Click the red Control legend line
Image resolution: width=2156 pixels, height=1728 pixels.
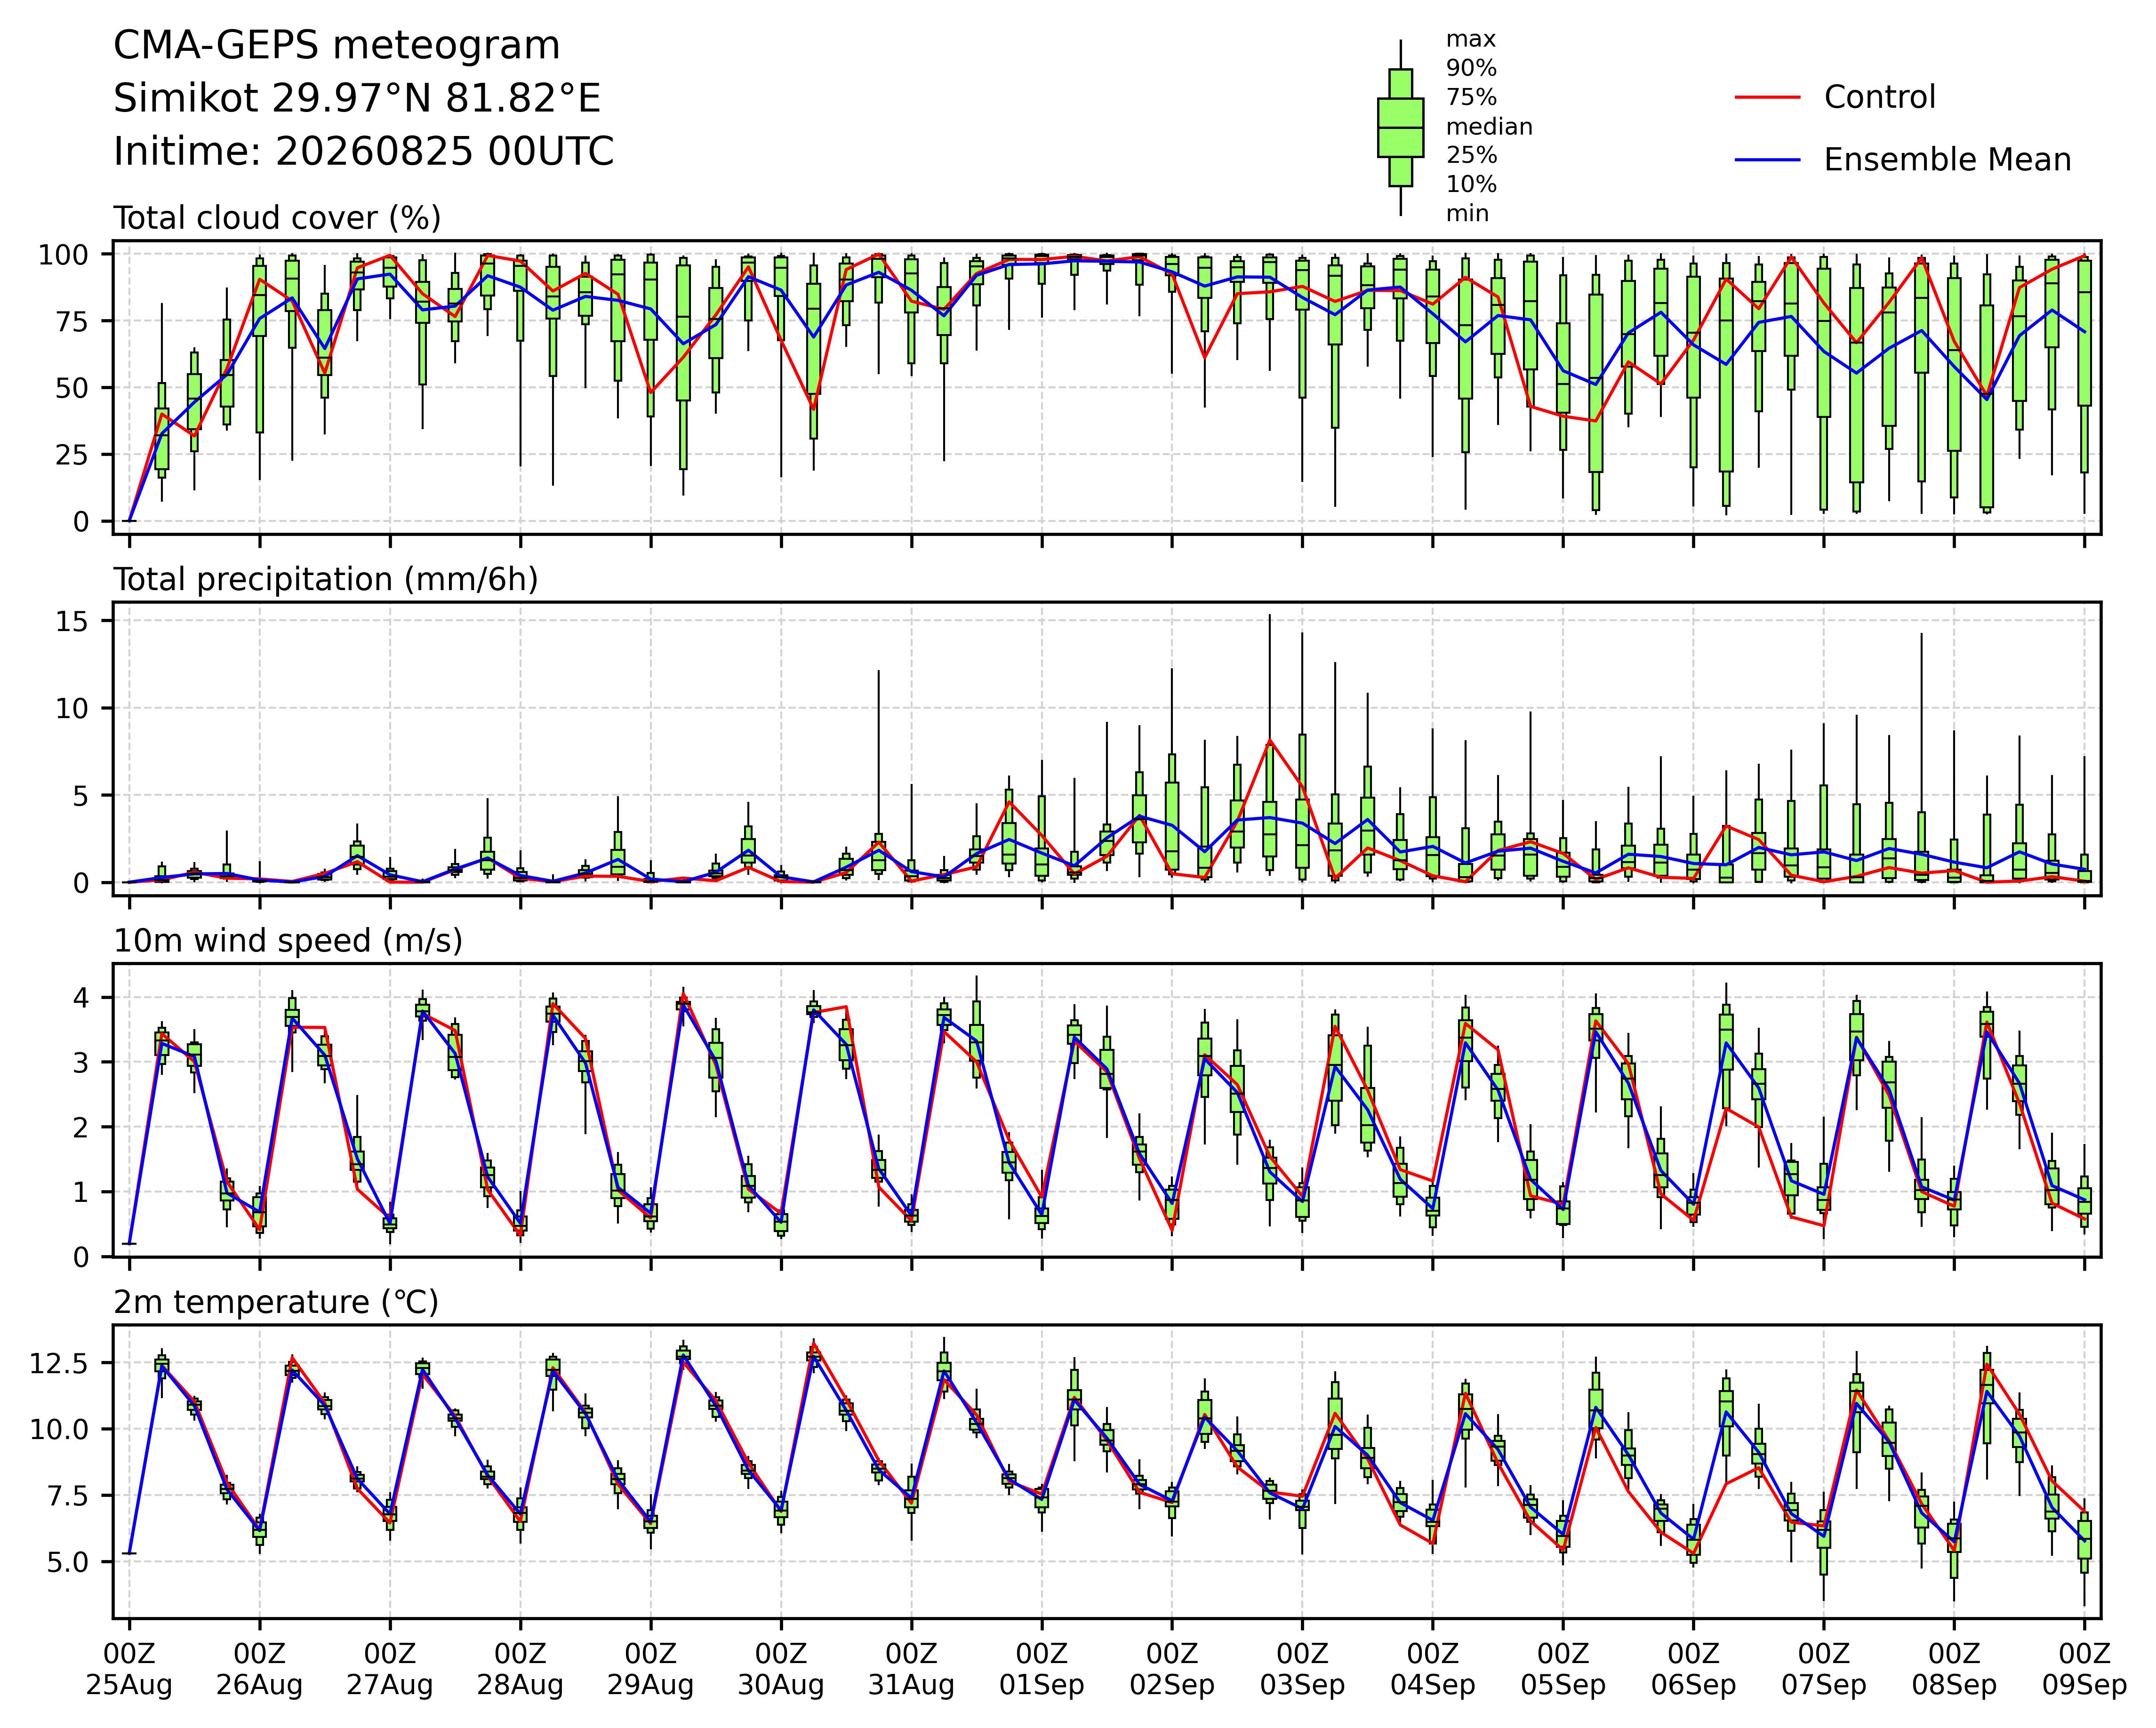(1767, 97)
